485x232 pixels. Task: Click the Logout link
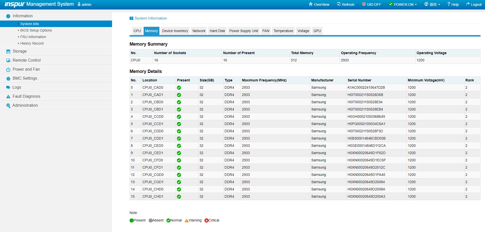(474, 4)
